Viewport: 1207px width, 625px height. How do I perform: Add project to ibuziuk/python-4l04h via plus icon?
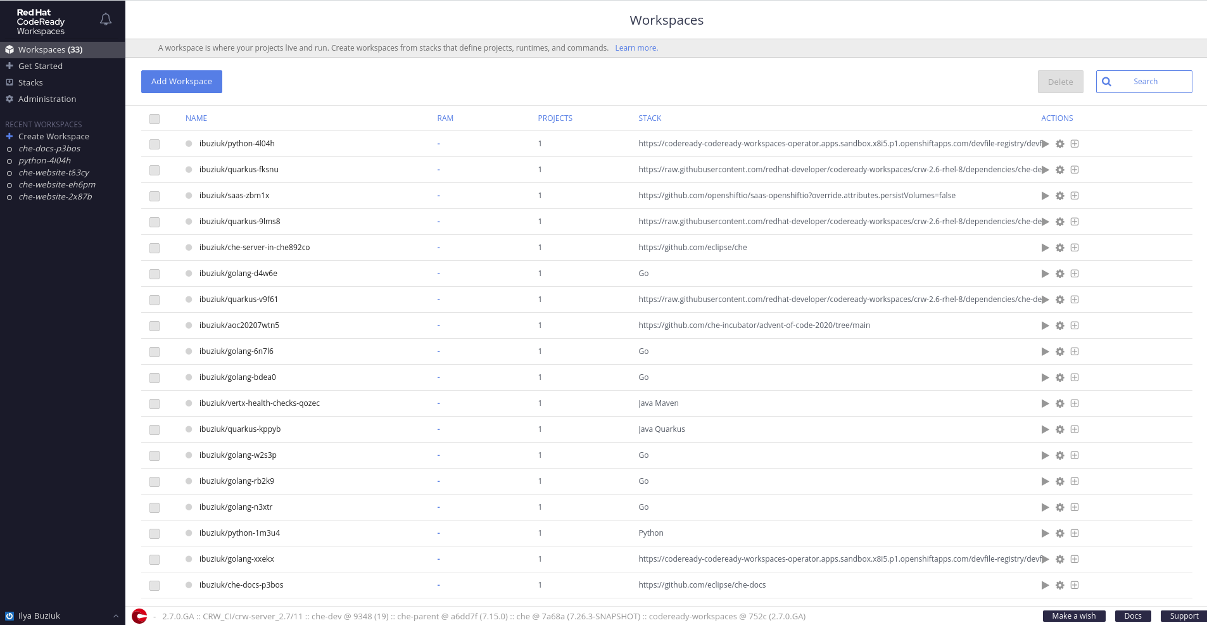pos(1075,144)
